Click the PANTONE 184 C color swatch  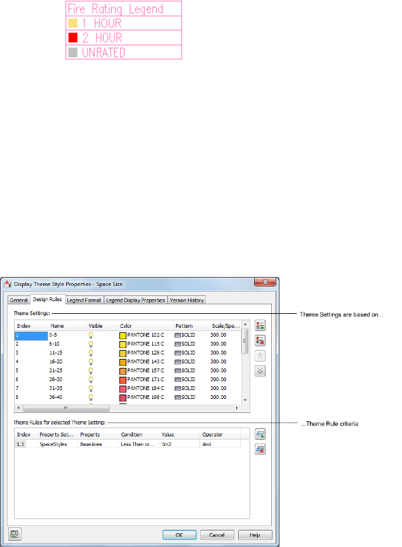tap(123, 389)
